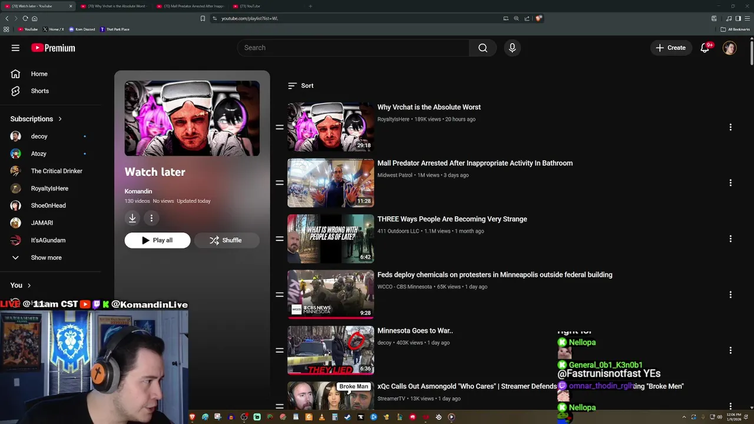Open Kom Discord bookmark
Image resolution: width=754 pixels, height=424 pixels.
(82, 29)
